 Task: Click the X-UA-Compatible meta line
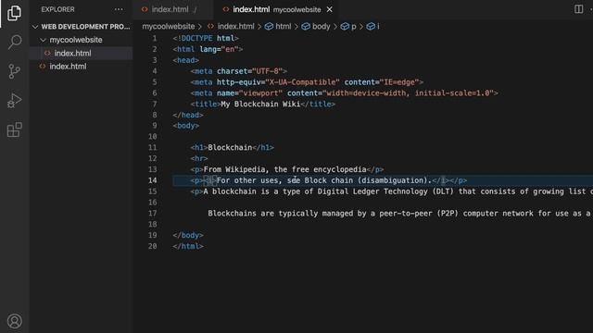click(x=307, y=82)
